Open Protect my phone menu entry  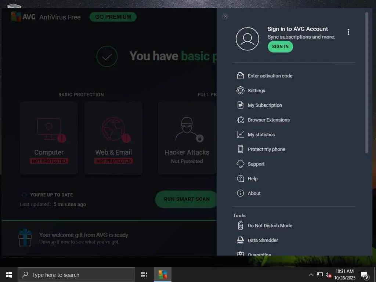(x=267, y=149)
